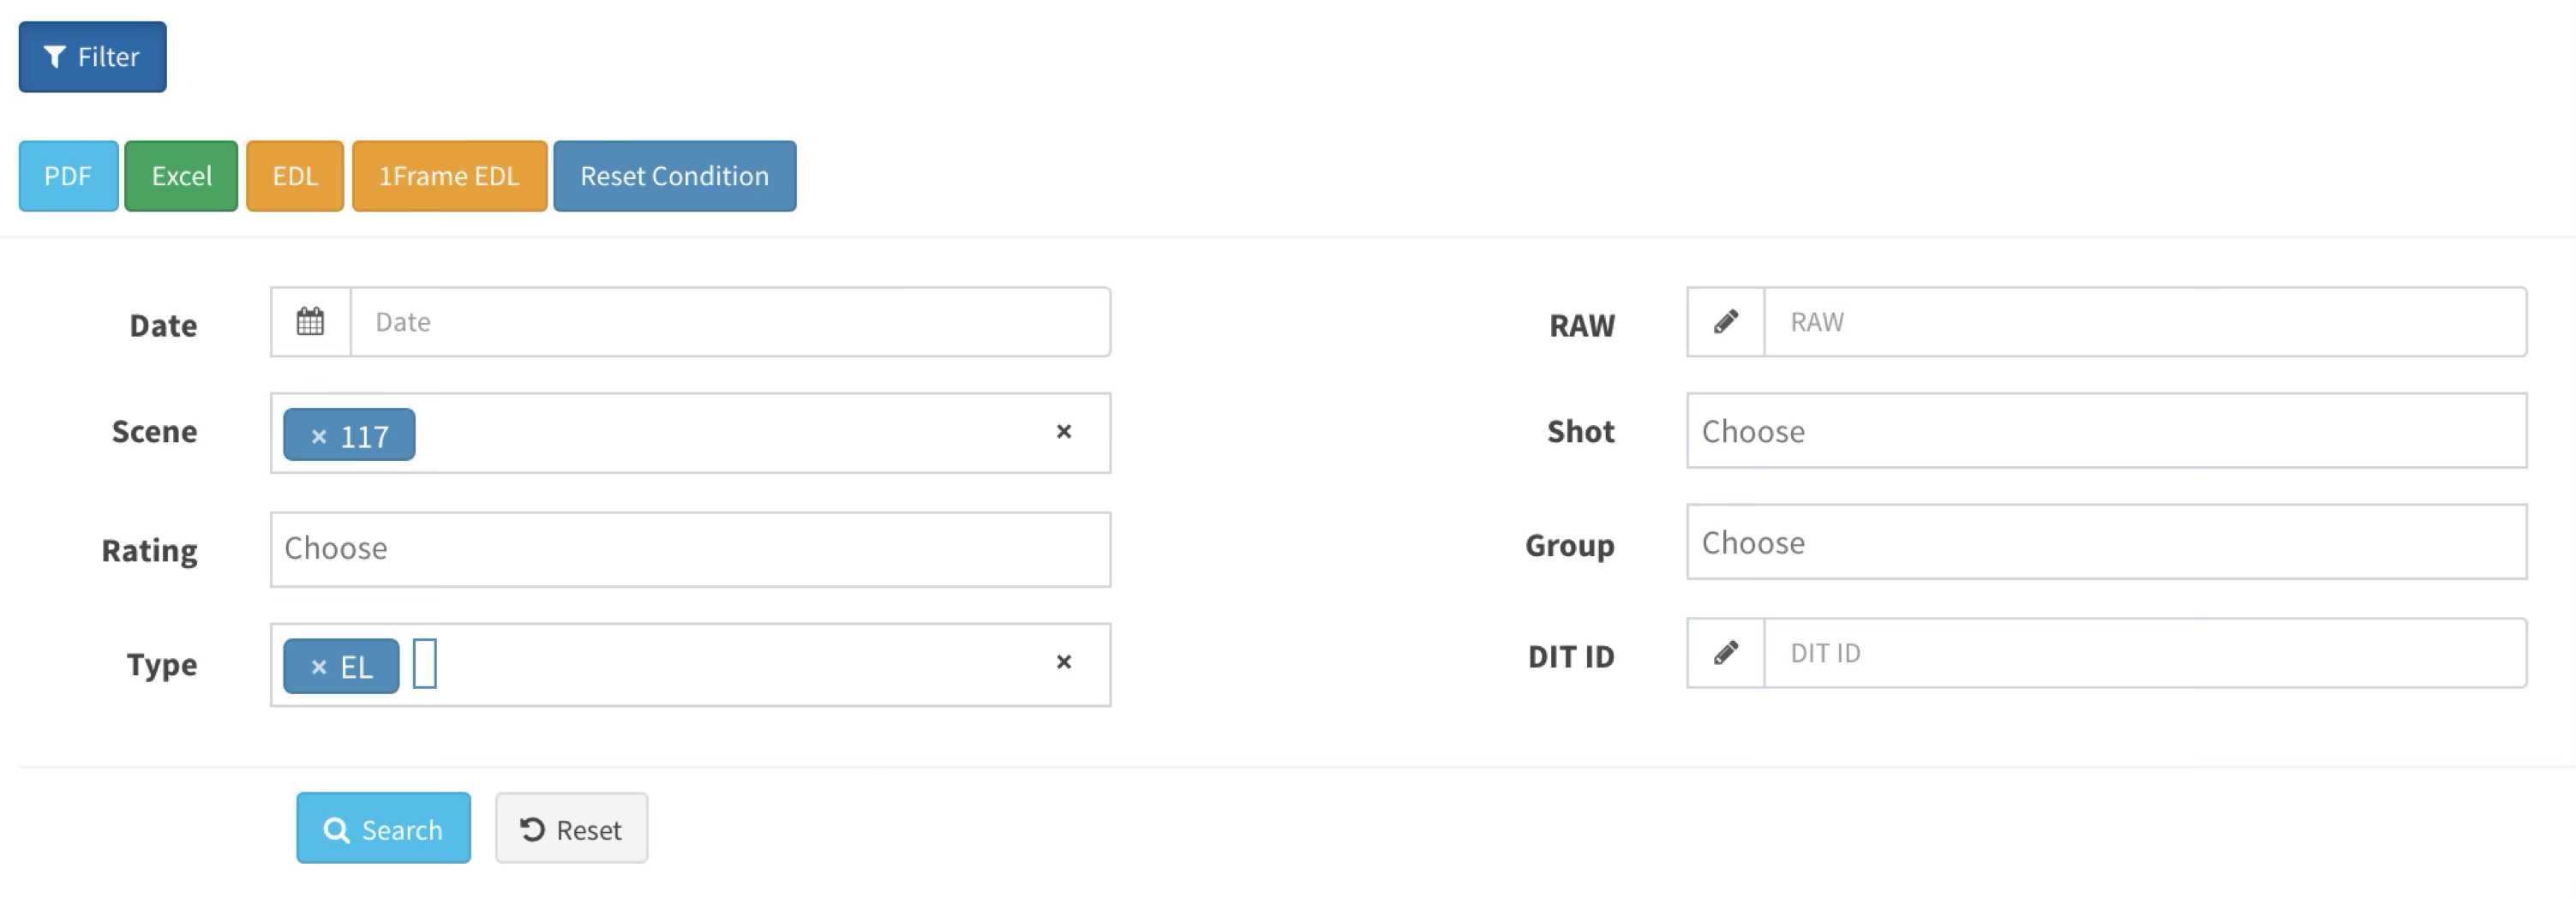Export results as PDF
This screenshot has height=898, width=2576.
(68, 176)
